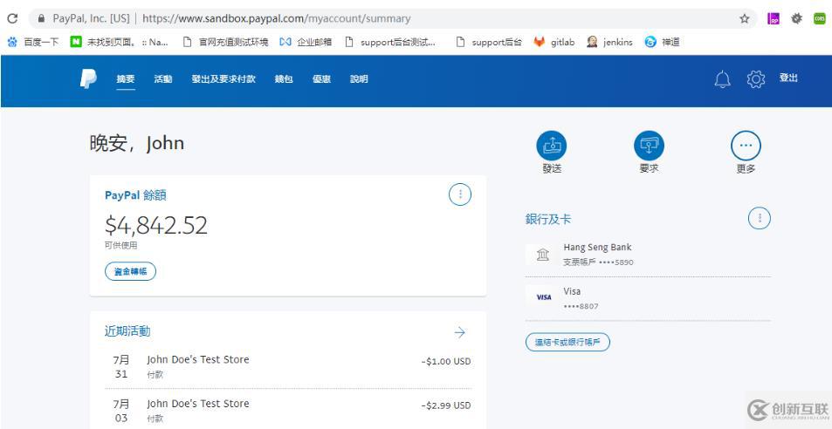The height and width of the screenshot is (429, 832).
Task: Select the Hang Seng Bank account entry
Action: pyautogui.click(x=648, y=255)
